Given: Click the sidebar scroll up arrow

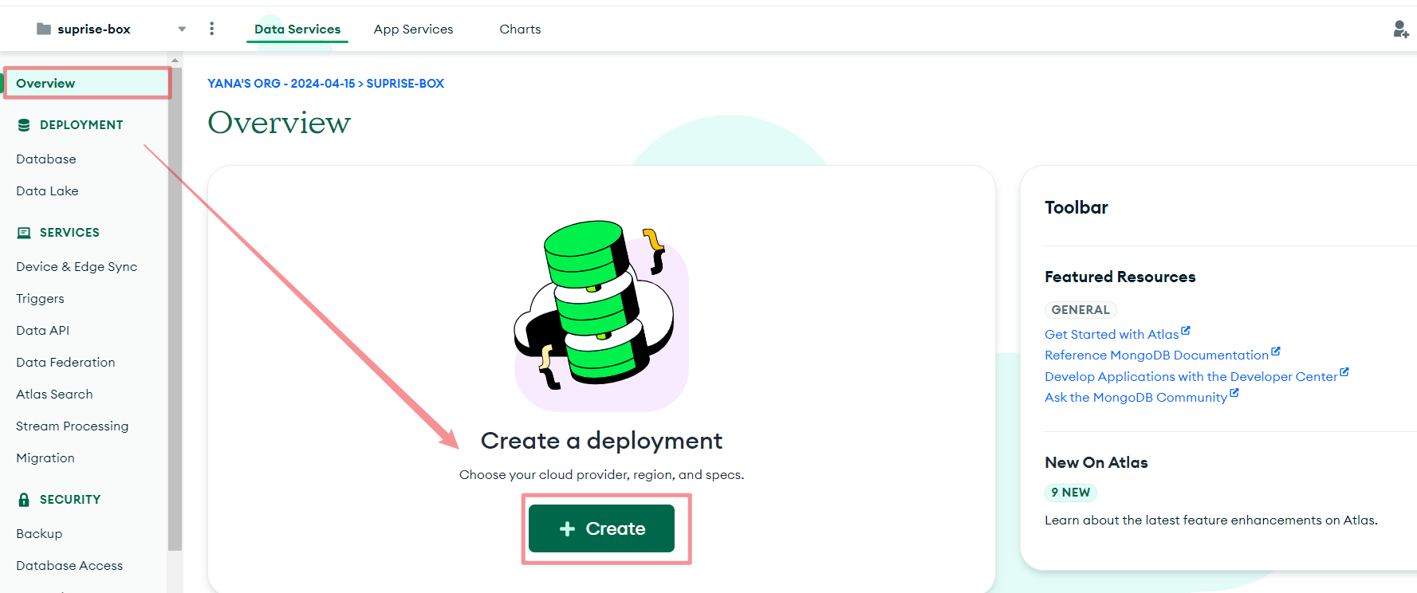Looking at the screenshot, I should (175, 61).
